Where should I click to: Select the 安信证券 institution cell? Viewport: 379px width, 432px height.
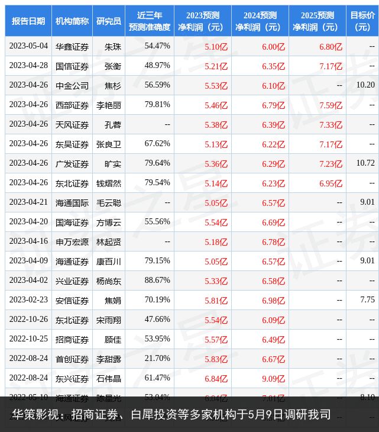72,301
